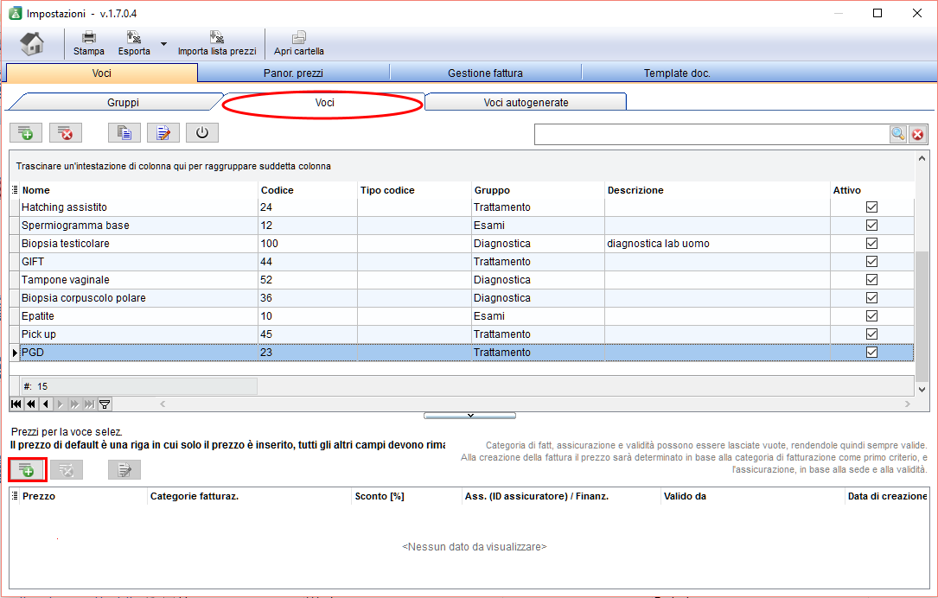Viewport: 938px width, 598px height.
Task: Sort by the Gruppo column header
Action: [539, 190]
